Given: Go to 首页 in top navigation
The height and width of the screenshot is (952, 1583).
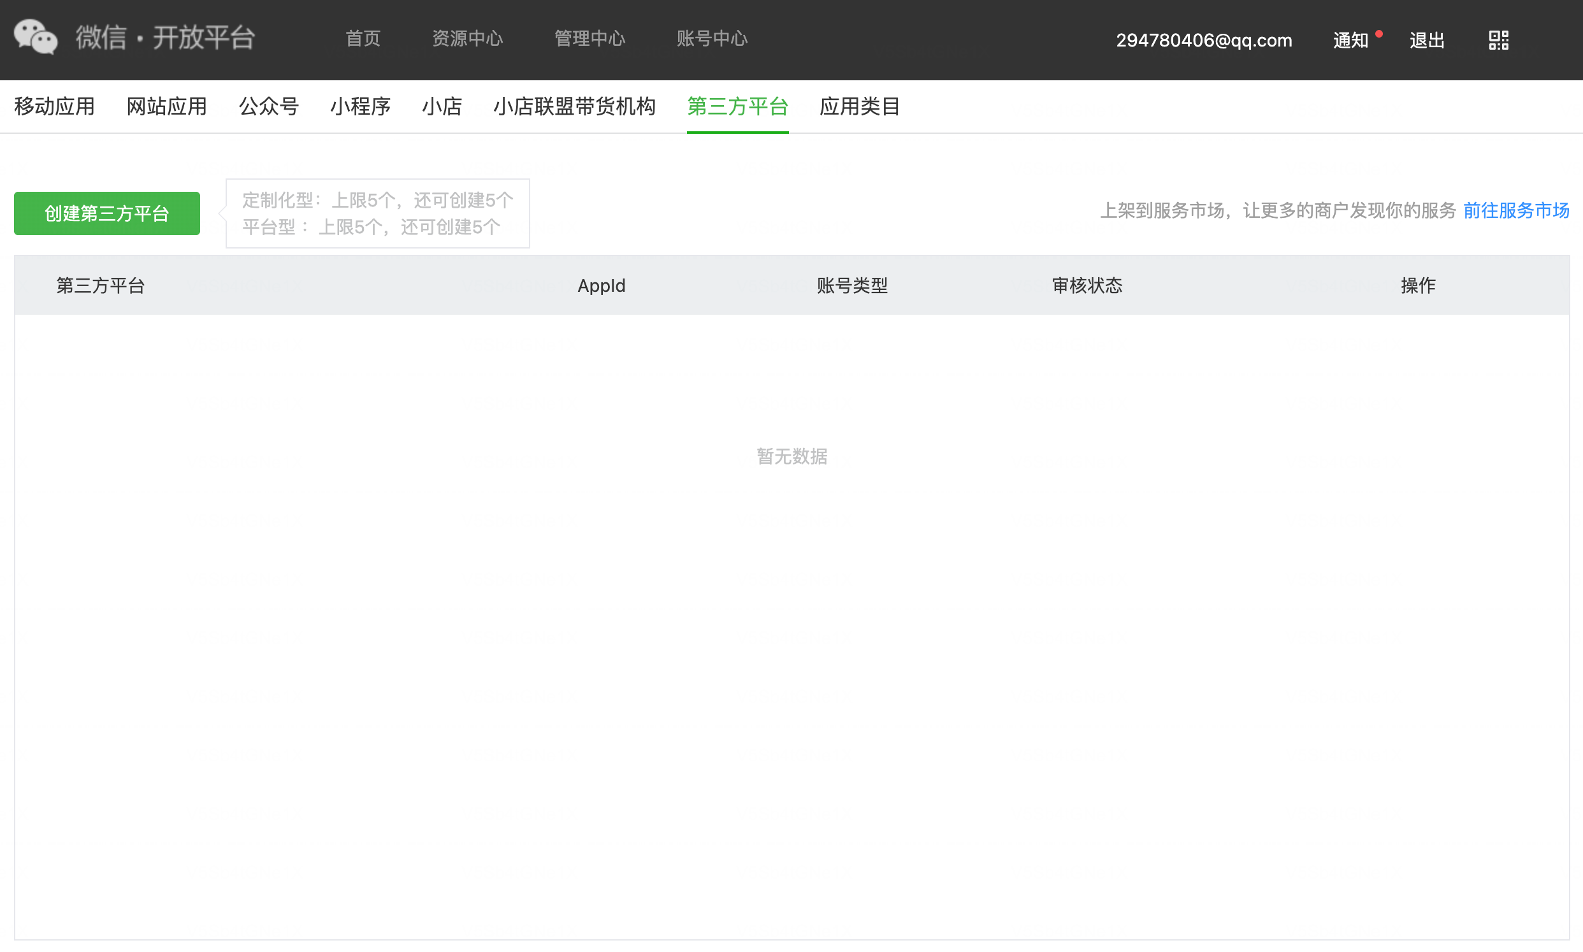Looking at the screenshot, I should pos(363,38).
